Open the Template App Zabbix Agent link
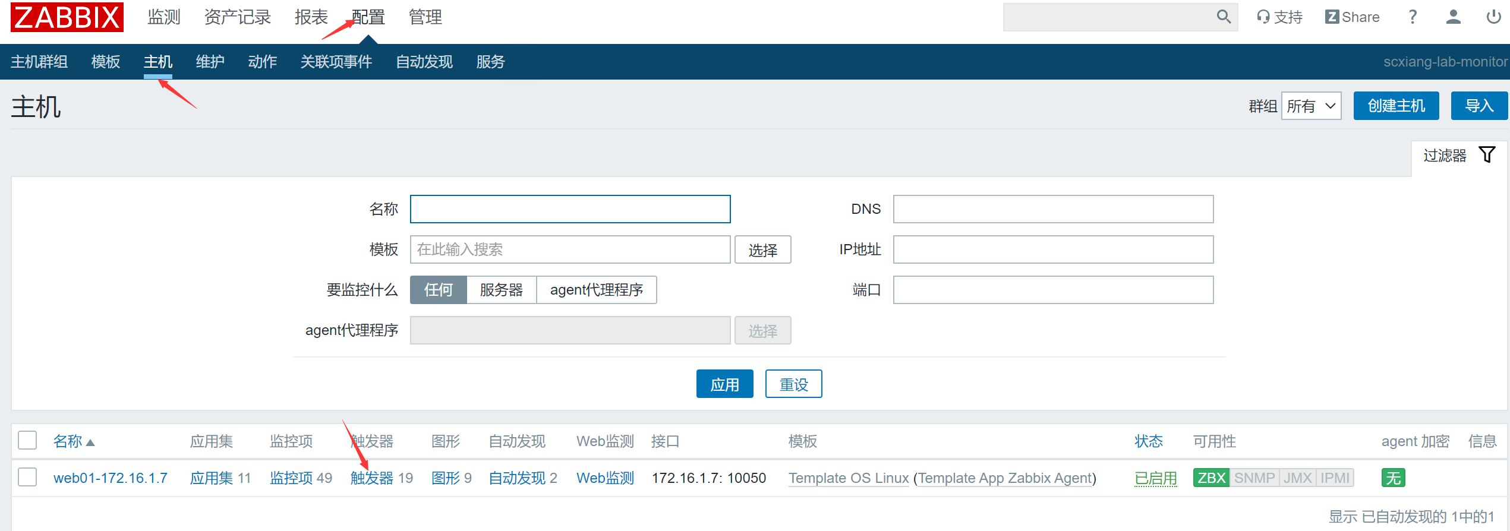Viewport: 1510px width, 531px height. [x=1005, y=478]
